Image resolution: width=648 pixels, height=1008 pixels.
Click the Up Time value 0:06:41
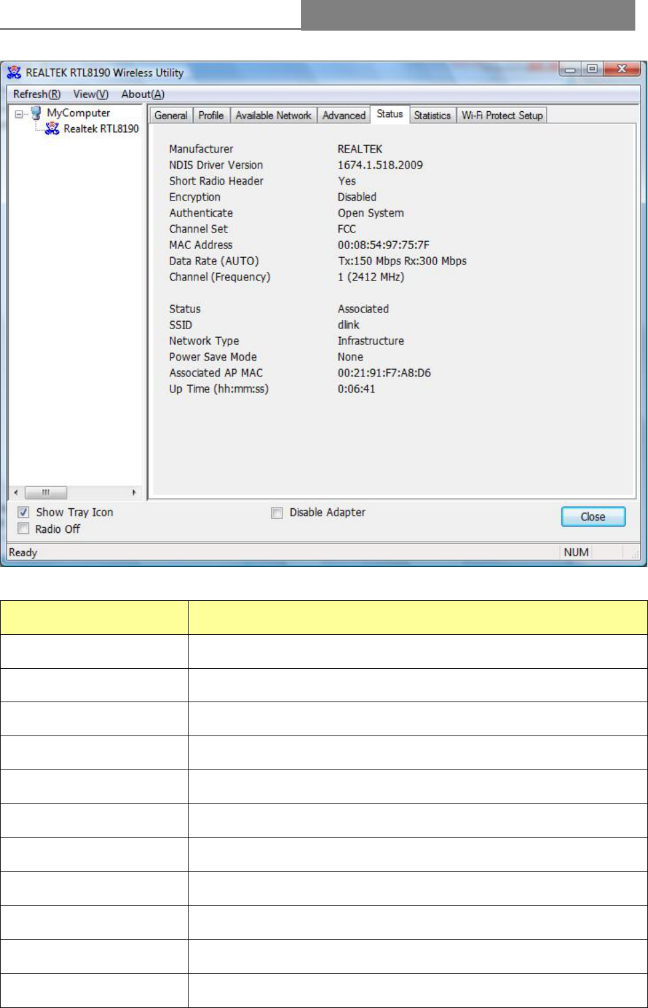tap(356, 389)
